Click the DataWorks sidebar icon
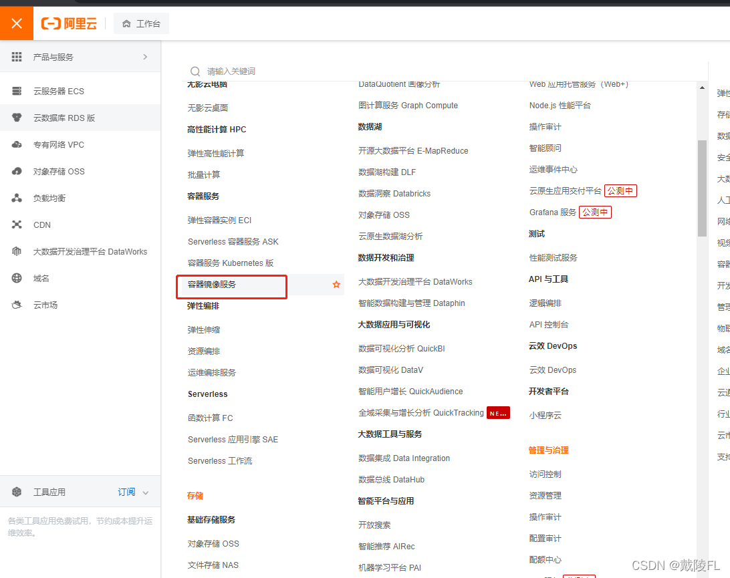The width and height of the screenshot is (730, 578). 17,251
